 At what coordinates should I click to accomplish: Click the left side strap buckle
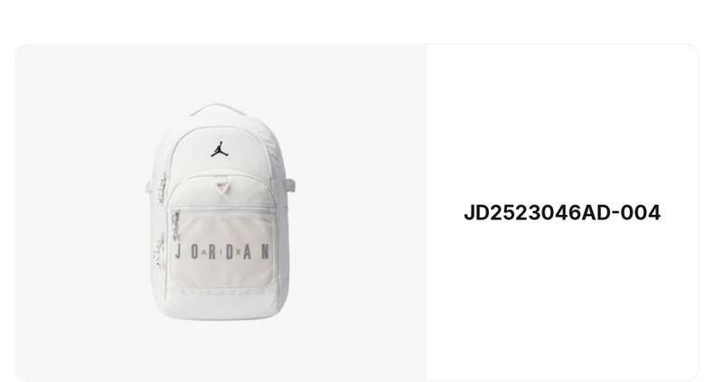[x=150, y=186]
